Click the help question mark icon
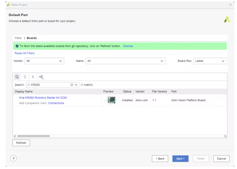The image size is (237, 169). coord(13,159)
